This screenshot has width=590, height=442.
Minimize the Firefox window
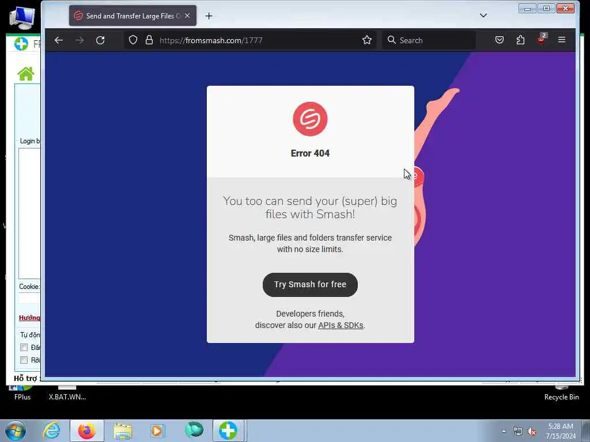(x=527, y=8)
